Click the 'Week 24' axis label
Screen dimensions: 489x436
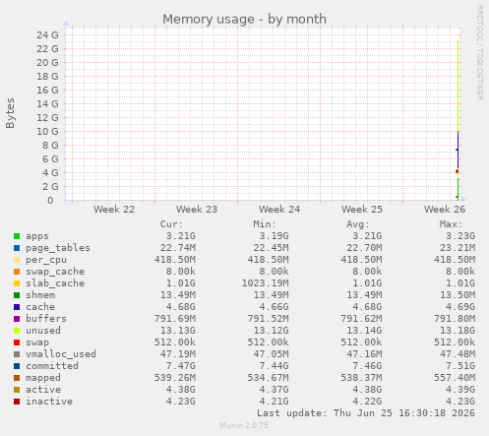click(279, 210)
